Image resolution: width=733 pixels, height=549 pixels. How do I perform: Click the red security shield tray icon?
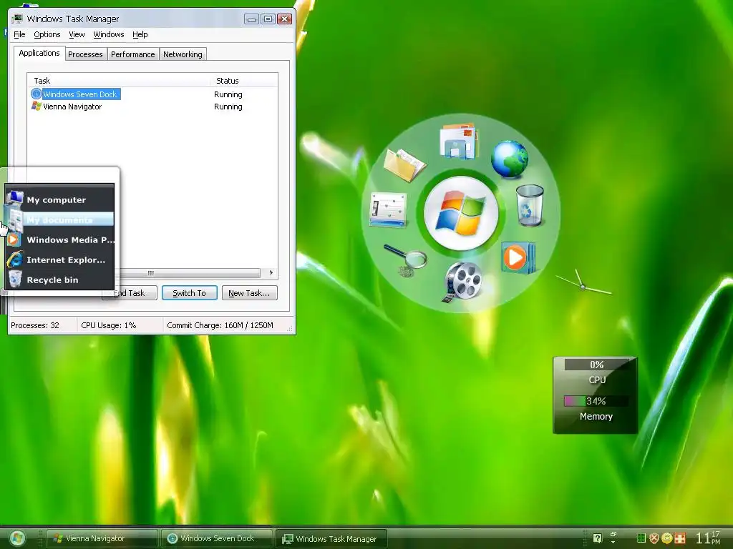pos(654,538)
